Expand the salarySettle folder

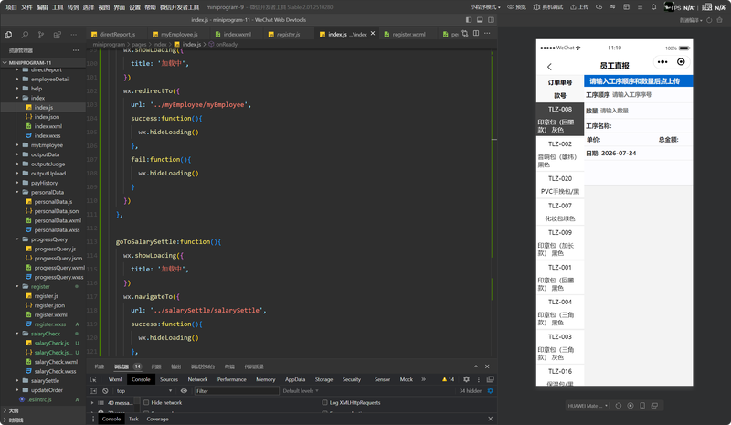click(45, 381)
